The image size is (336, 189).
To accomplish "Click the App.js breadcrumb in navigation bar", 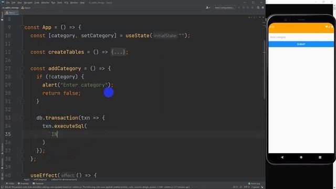I will click(x=26, y=8).
